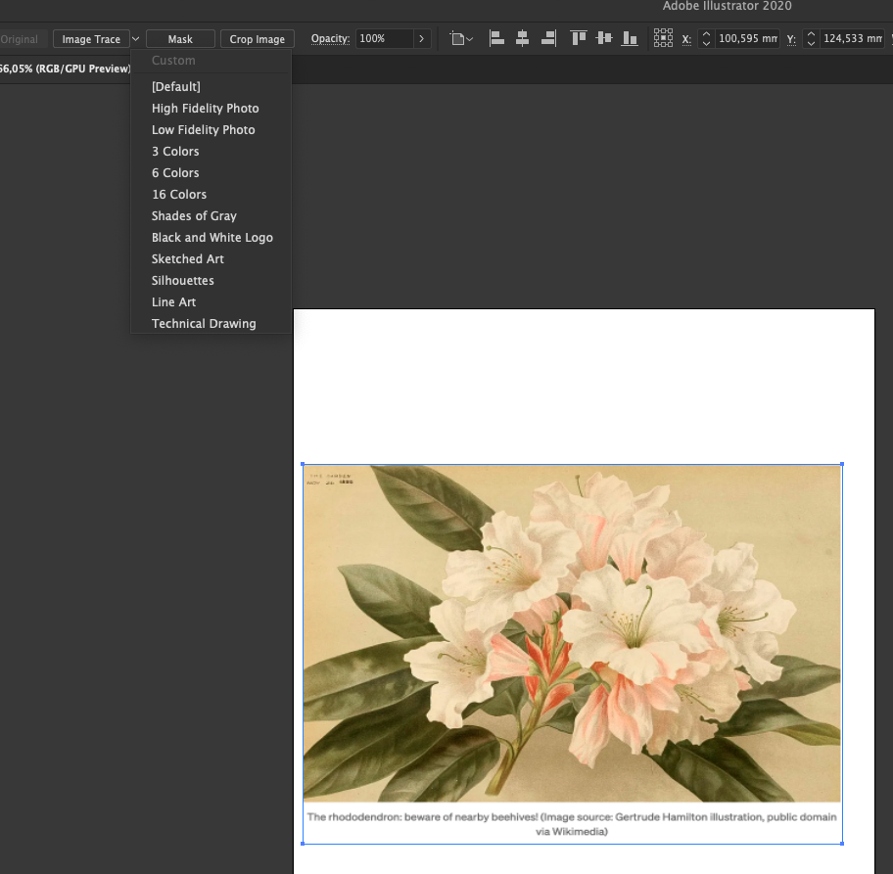The width and height of the screenshot is (893, 874).
Task: Click the Image Trace button
Action: click(x=91, y=39)
